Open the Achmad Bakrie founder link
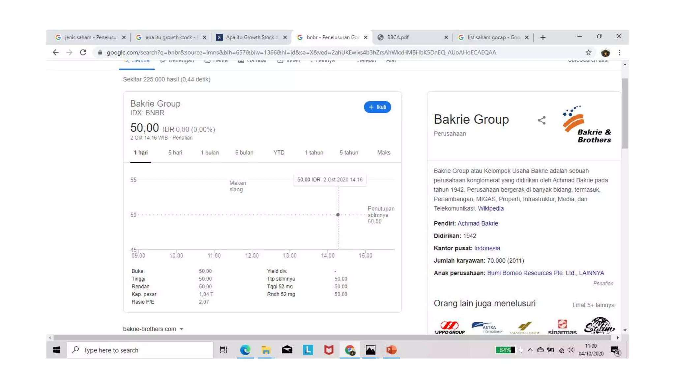 click(x=478, y=223)
